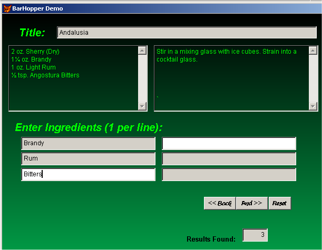Focus the bottom-right ingredient input field

point(229,174)
